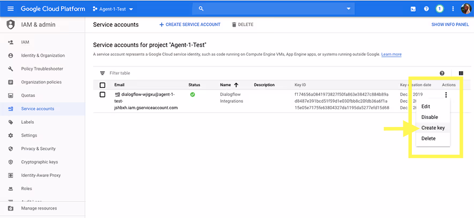Click the Roles icon
Viewport: 474px width, 218px height.
click(x=11, y=189)
